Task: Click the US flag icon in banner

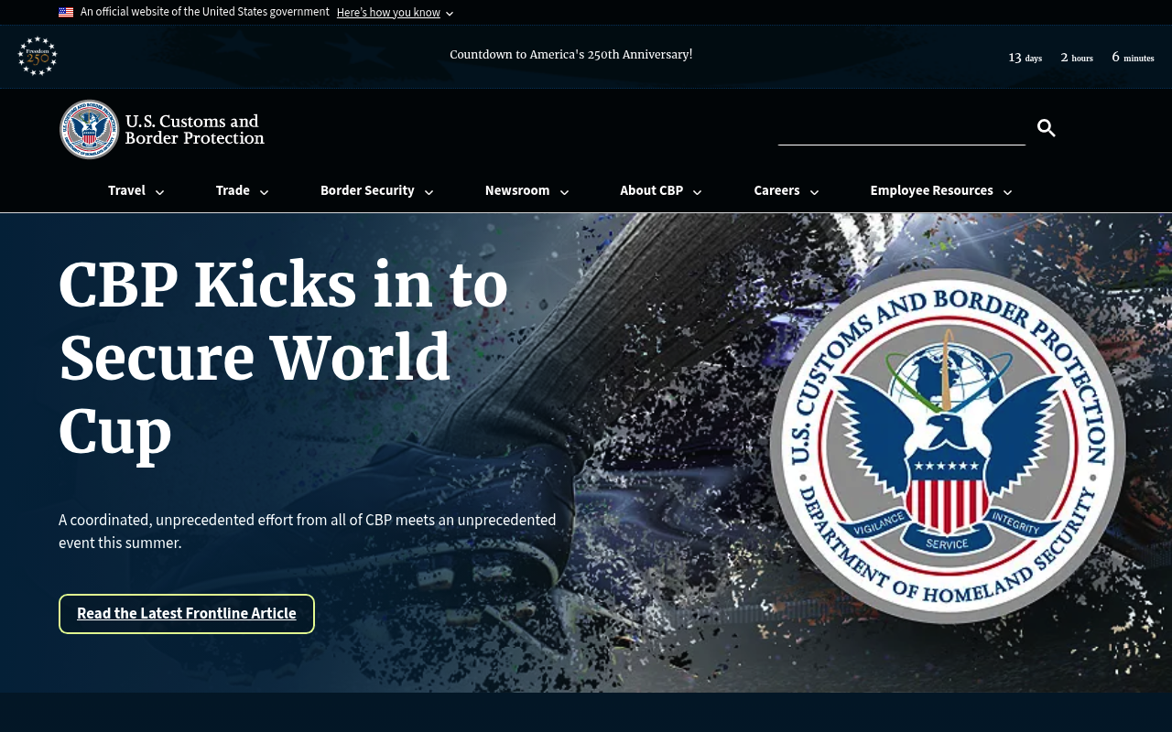Action: pos(66,13)
